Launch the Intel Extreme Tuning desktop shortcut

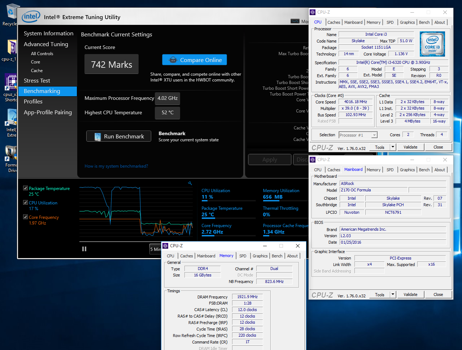coord(11,123)
